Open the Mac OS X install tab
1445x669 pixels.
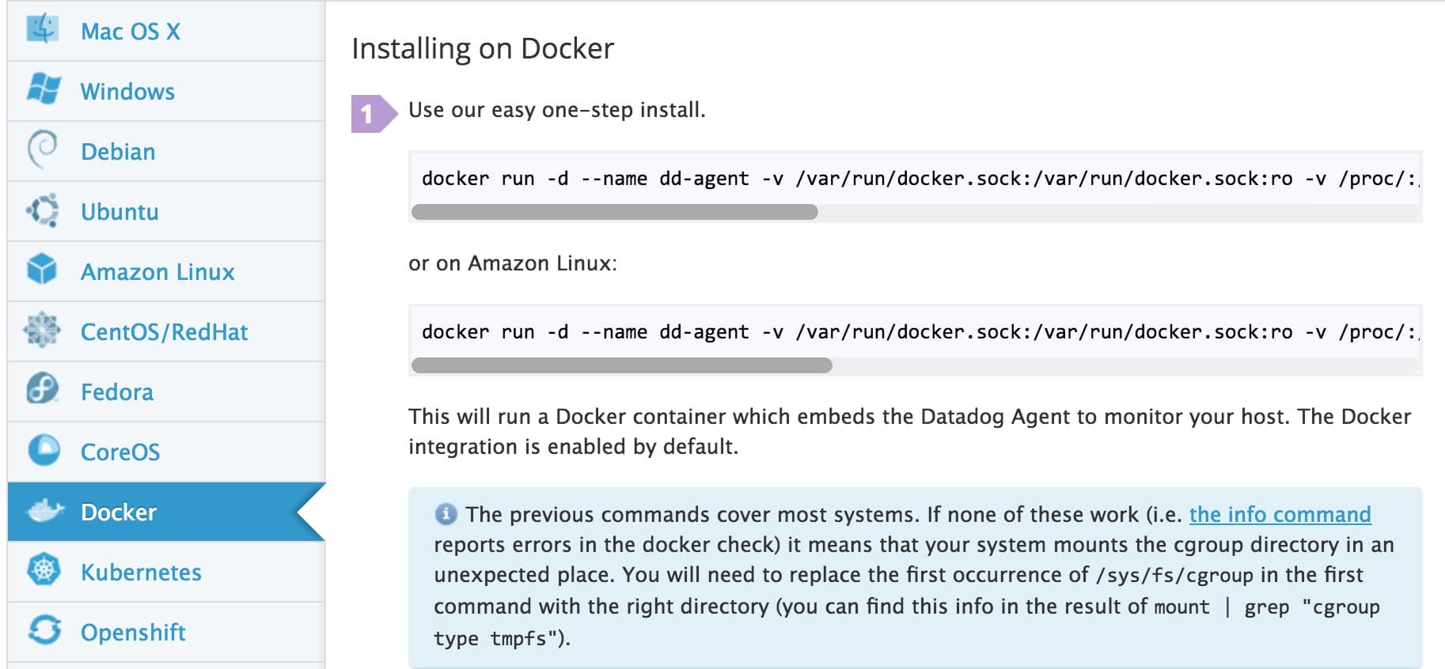tap(166, 31)
